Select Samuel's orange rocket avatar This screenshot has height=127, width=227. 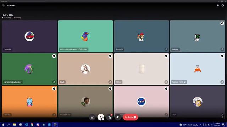coord(198,69)
